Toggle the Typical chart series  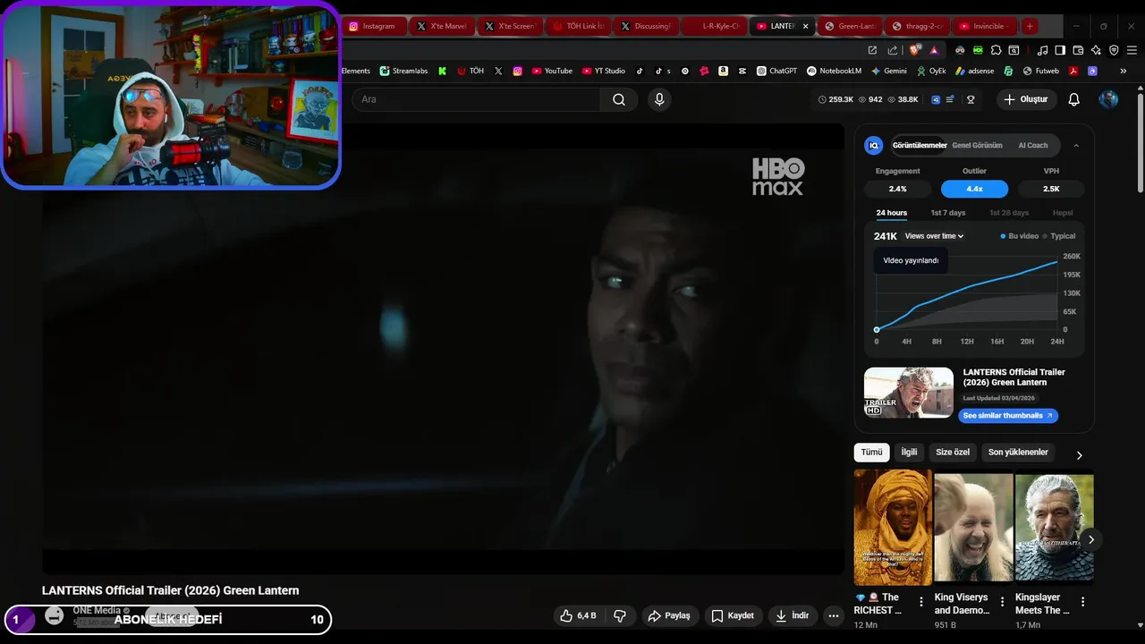coord(1059,236)
